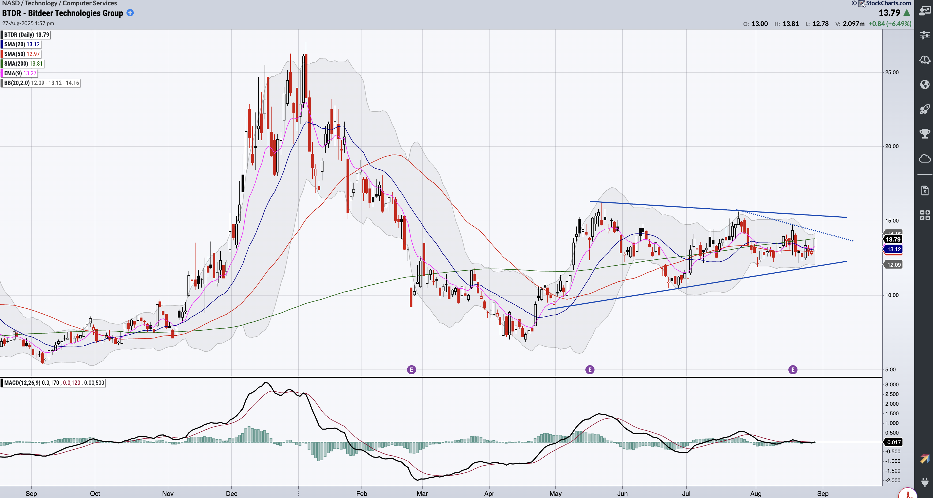The image size is (933, 498).
Task: Click the earnings E marker in mid-August
Action: [x=793, y=370]
